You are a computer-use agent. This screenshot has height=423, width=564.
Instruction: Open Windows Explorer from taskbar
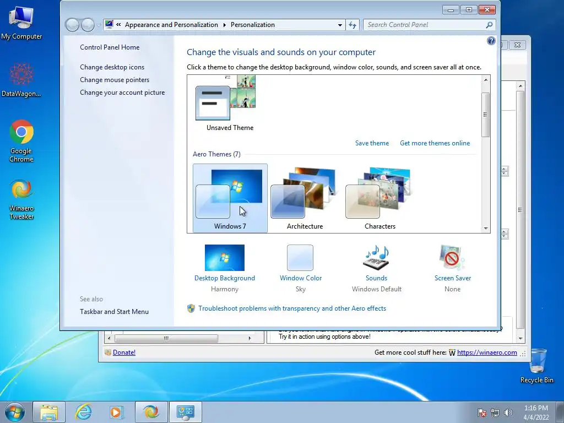coord(49,412)
